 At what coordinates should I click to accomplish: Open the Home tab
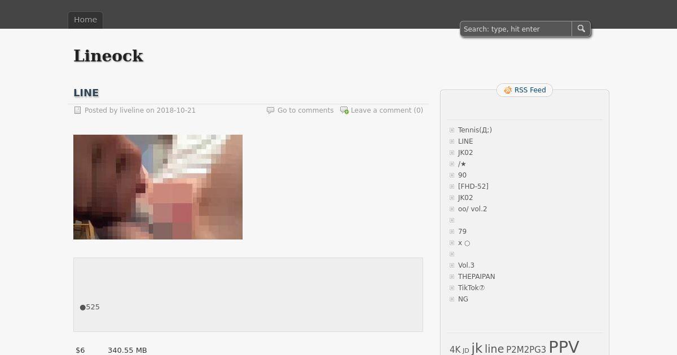click(85, 20)
